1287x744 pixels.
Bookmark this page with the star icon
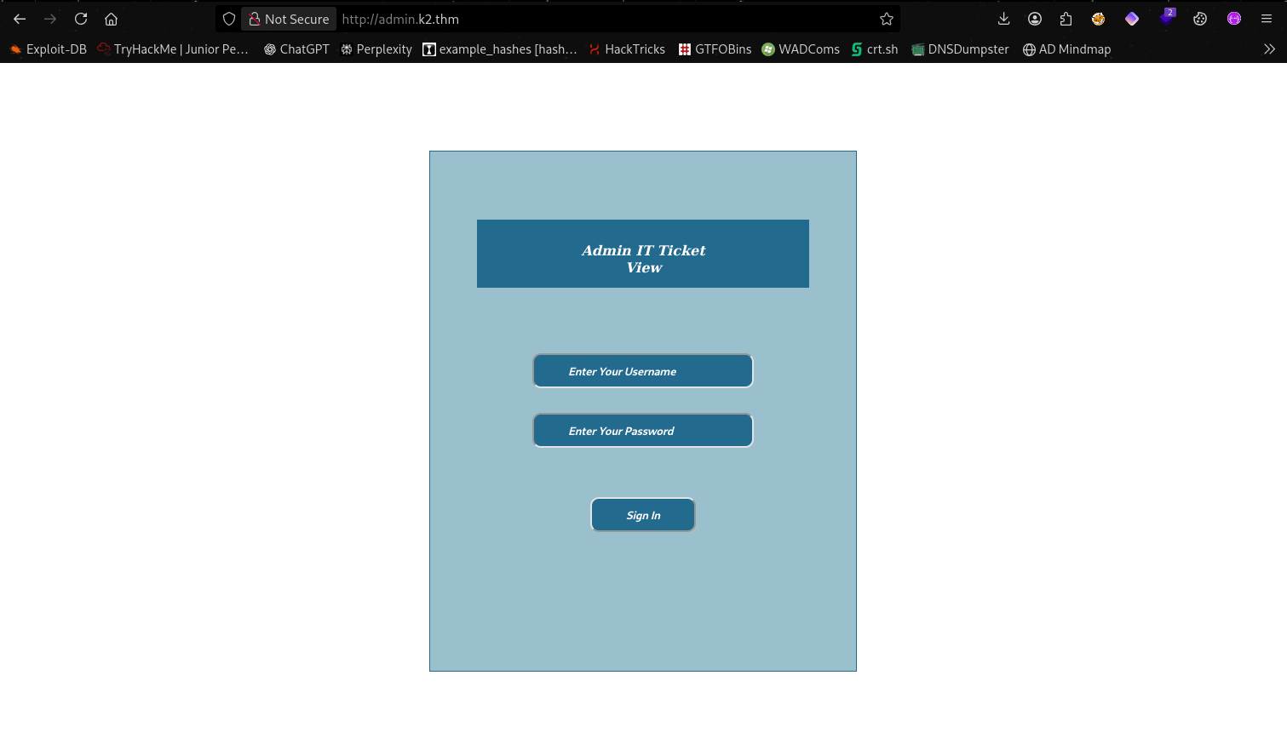coord(887,19)
